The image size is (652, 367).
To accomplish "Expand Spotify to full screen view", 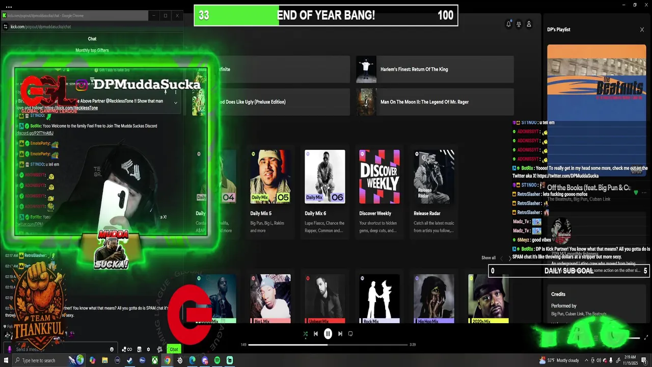I will point(647,337).
